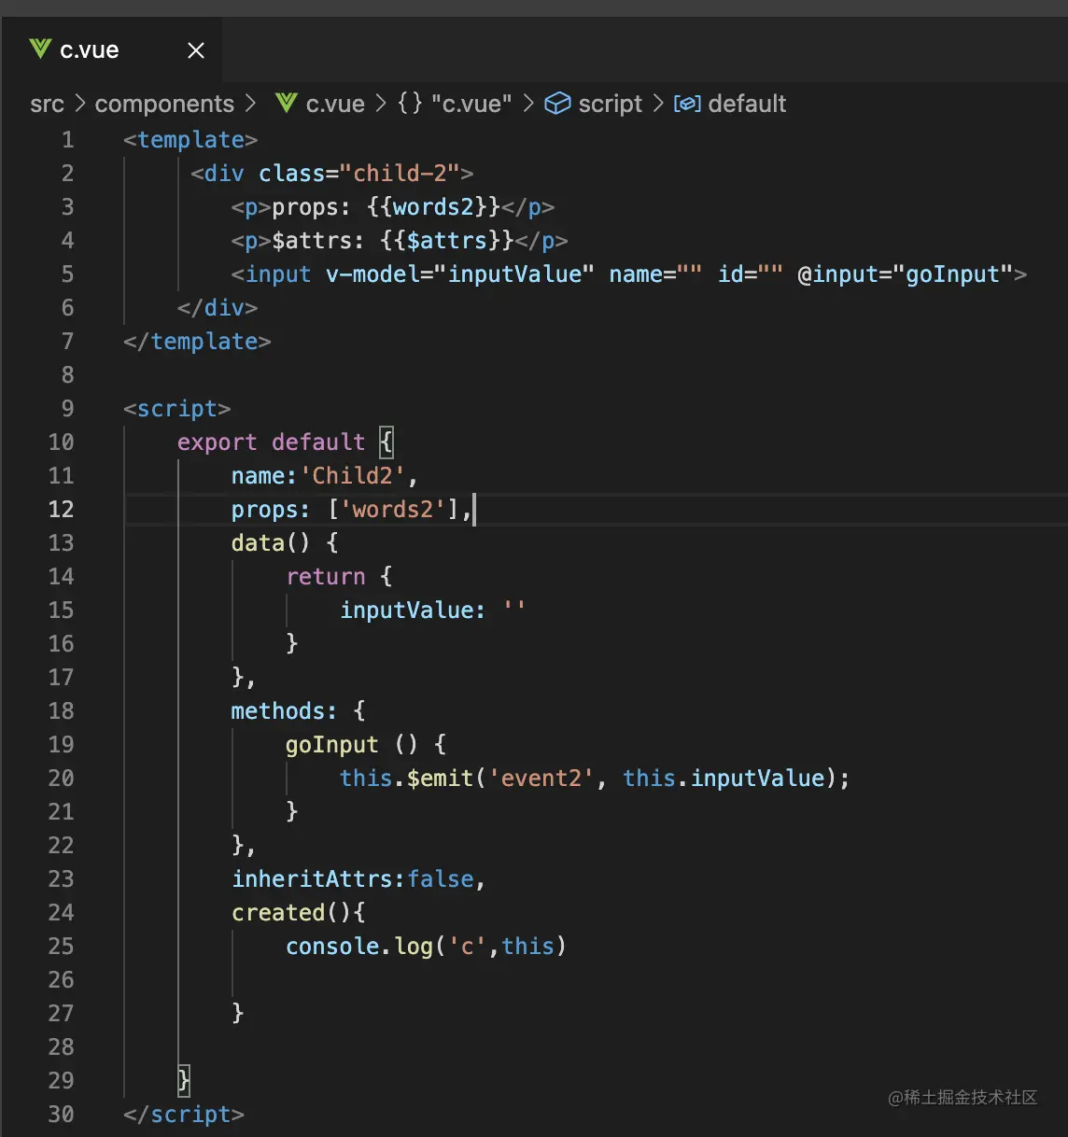Viewport: 1068px width, 1137px height.
Task: Click methods: key on line 18
Action: tap(284, 711)
